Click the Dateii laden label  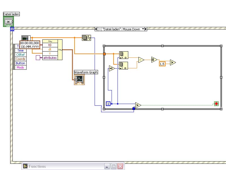coord(11,14)
